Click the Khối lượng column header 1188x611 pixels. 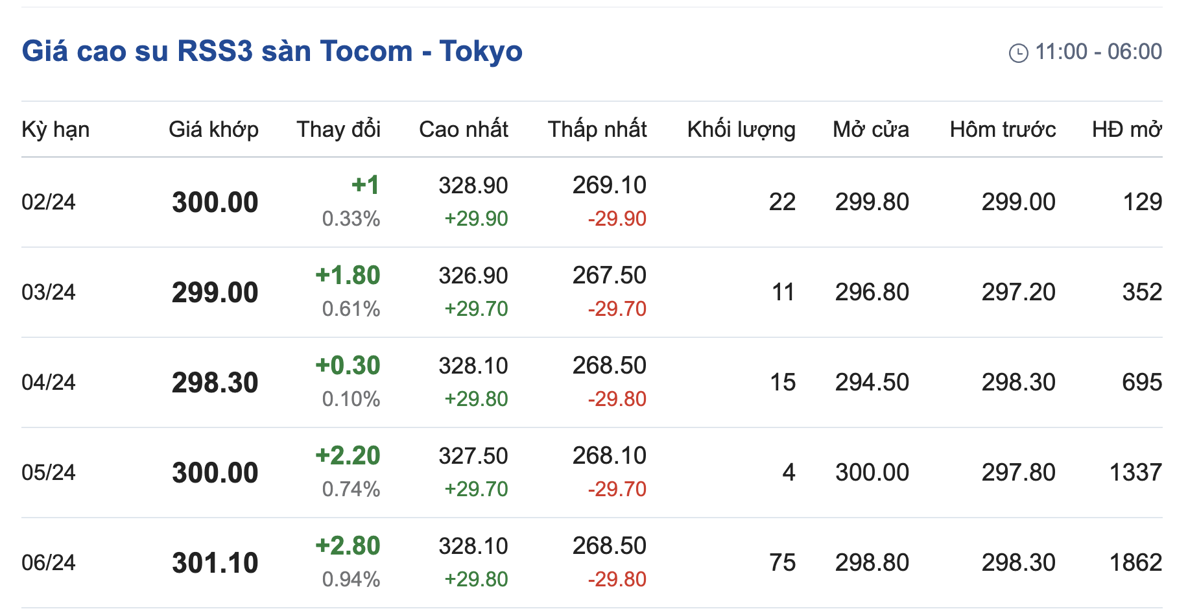click(x=741, y=130)
